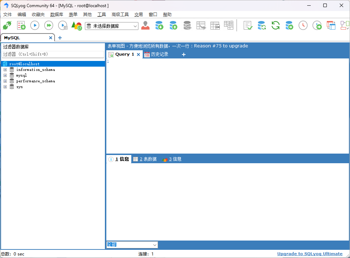Click Upgrade to SQLyog Ultimate link
Viewport: 350px width, 258px height.
[x=310, y=254]
